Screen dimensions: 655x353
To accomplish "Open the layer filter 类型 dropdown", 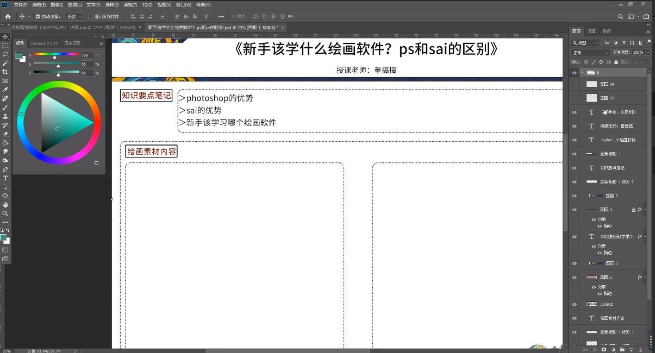I will (x=586, y=42).
